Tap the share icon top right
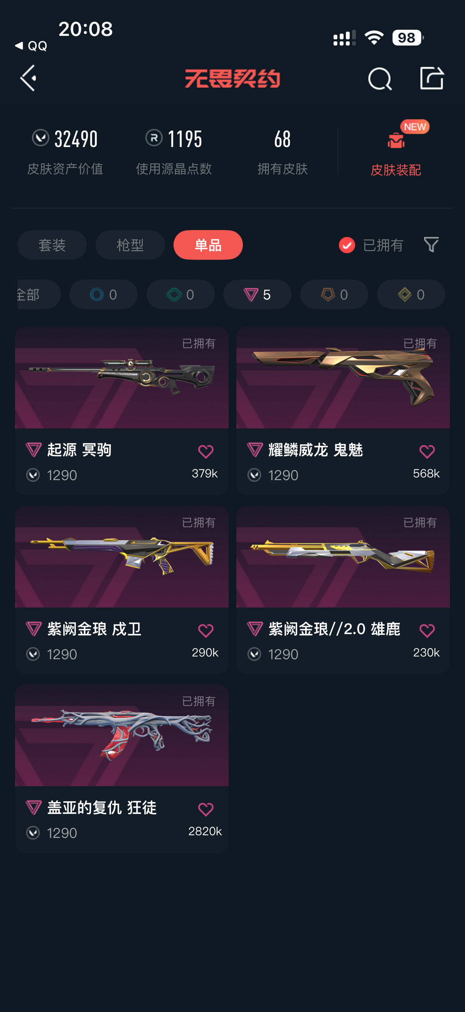The image size is (465, 1012). click(x=432, y=78)
